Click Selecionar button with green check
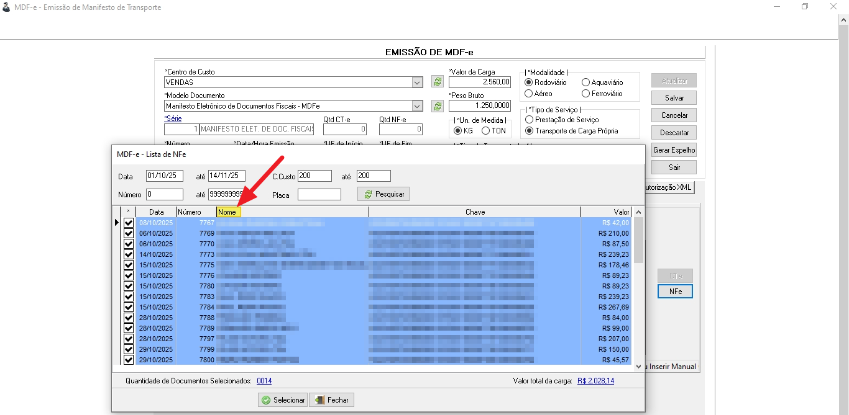849x415 pixels. (x=283, y=400)
